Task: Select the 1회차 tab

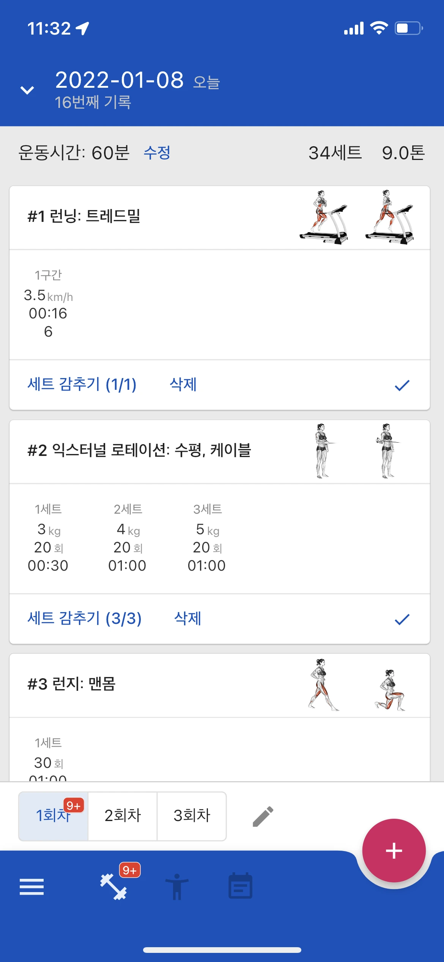Action: point(54,816)
